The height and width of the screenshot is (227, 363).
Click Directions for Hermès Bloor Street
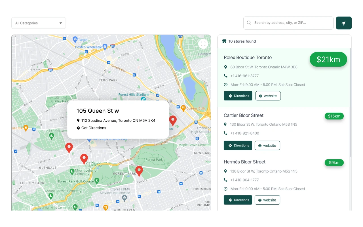point(238,200)
